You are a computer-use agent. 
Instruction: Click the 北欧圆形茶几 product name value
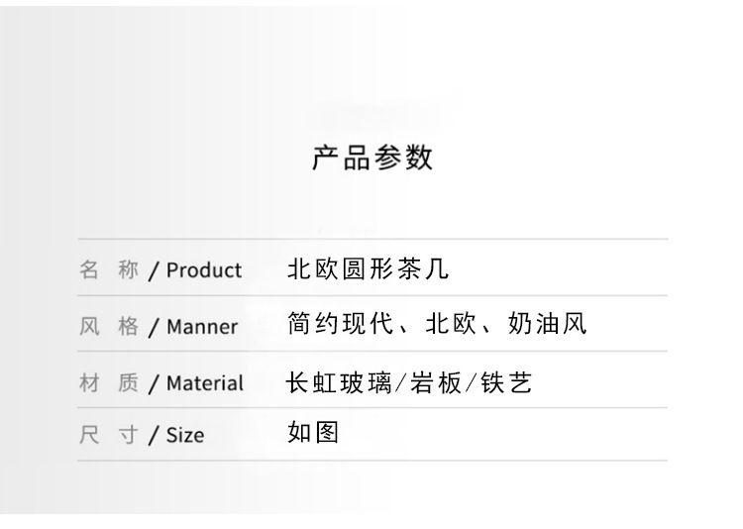pyautogui.click(x=368, y=268)
